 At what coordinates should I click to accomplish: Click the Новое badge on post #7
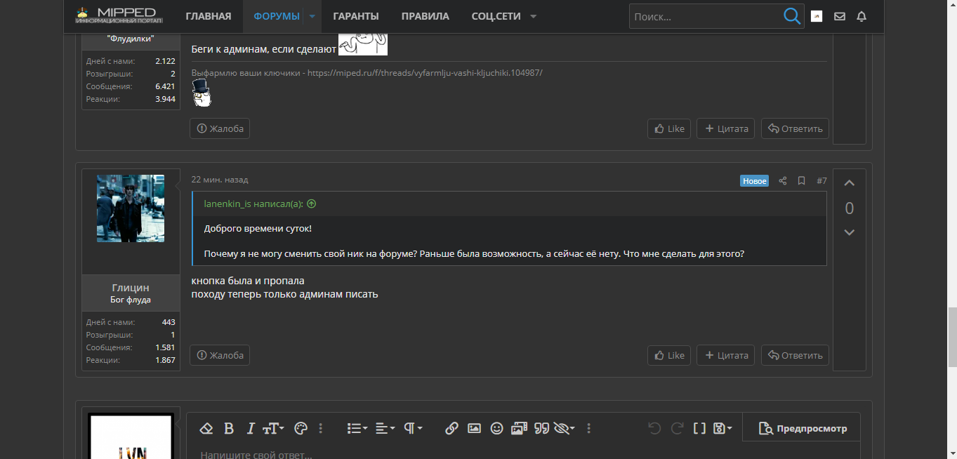coord(755,181)
